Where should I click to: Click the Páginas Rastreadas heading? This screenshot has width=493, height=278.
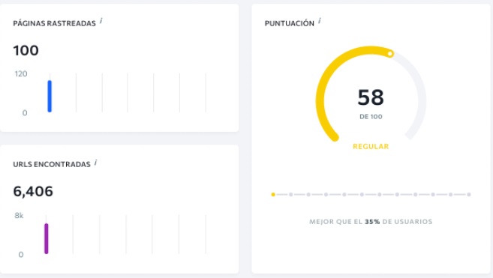54,23
